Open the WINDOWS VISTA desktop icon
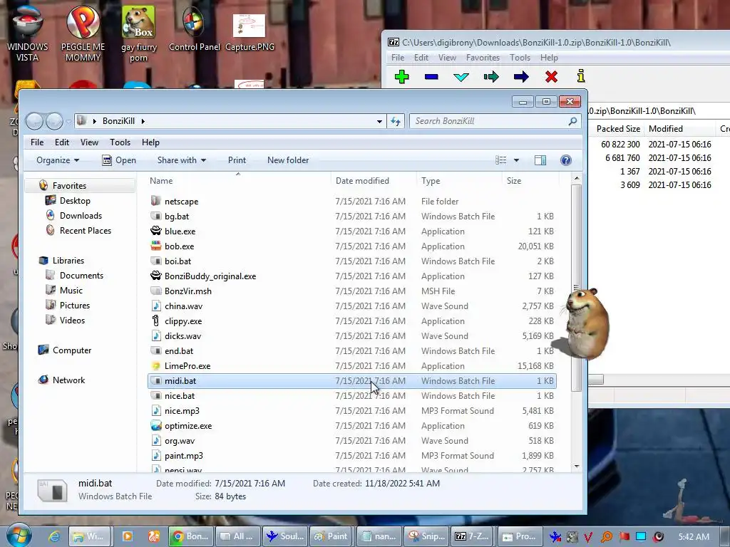The image size is (730, 547). (x=28, y=33)
